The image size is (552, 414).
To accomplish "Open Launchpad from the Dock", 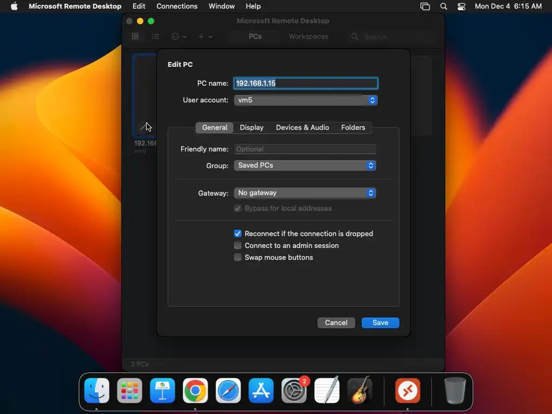I will (x=129, y=390).
